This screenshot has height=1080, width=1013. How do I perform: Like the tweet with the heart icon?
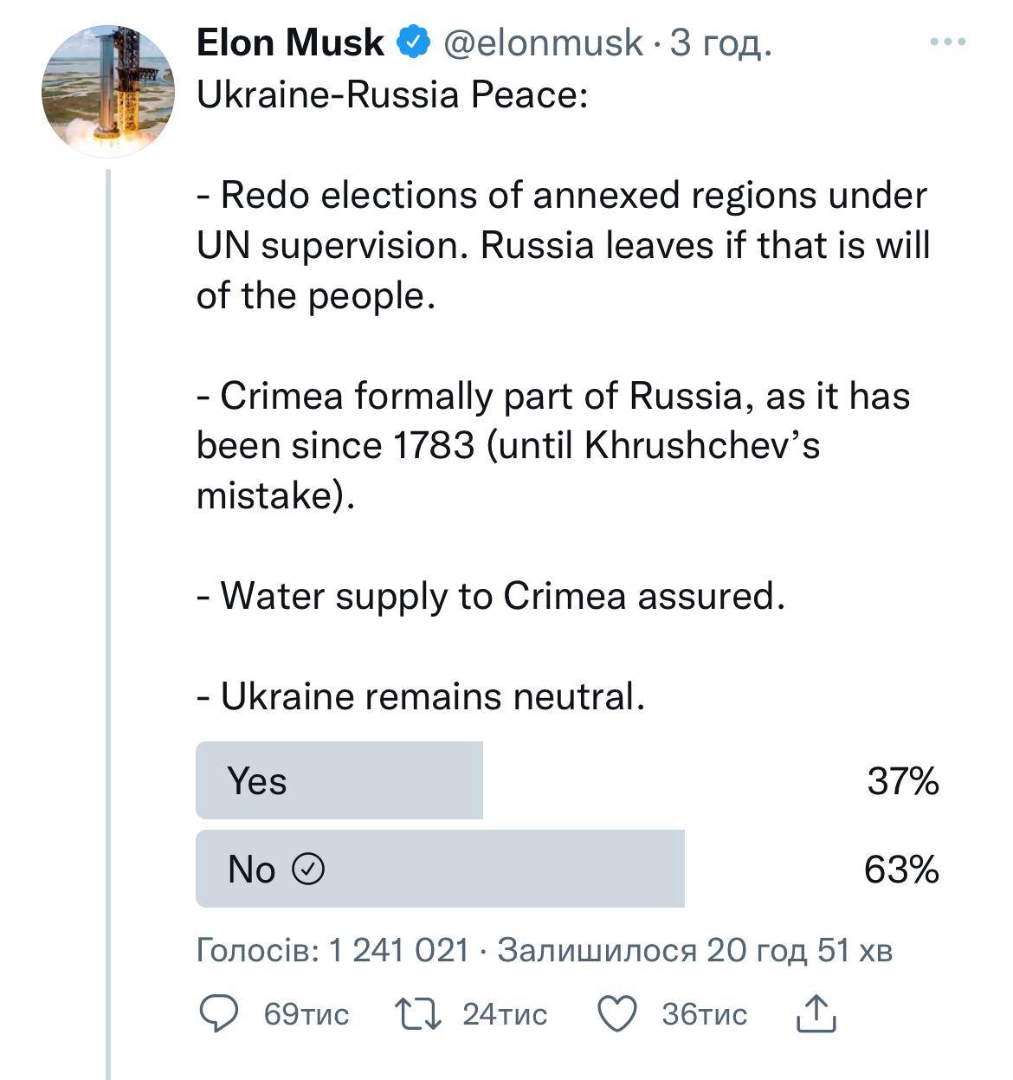pos(618,1014)
